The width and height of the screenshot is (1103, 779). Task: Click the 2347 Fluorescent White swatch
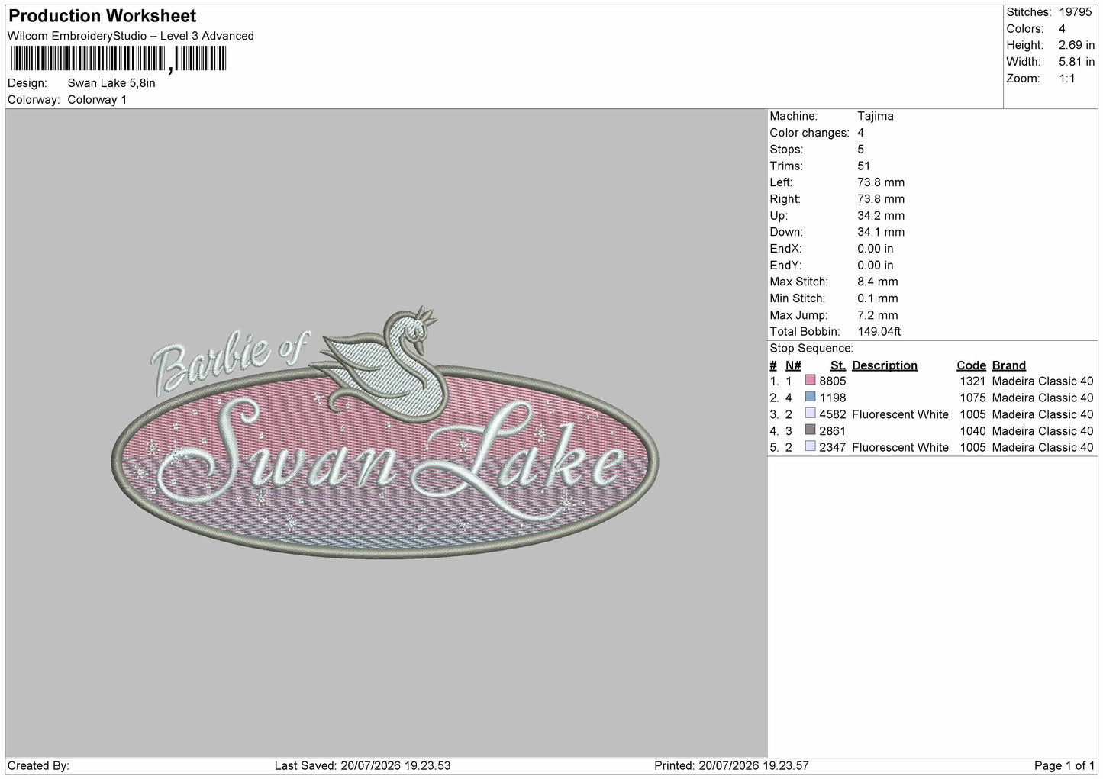click(811, 447)
